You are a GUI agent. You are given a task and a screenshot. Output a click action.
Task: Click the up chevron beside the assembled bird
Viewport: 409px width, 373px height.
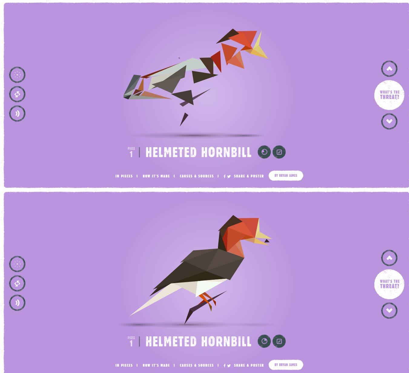pyautogui.click(x=389, y=258)
